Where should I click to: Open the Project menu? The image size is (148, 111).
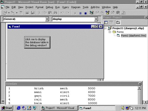click(x=29, y=7)
